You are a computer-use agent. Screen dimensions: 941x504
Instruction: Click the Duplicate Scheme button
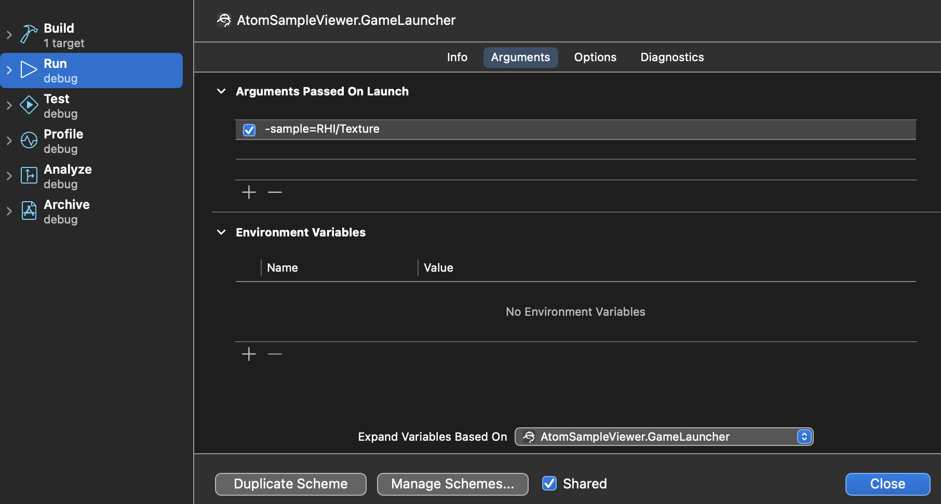pyautogui.click(x=290, y=484)
